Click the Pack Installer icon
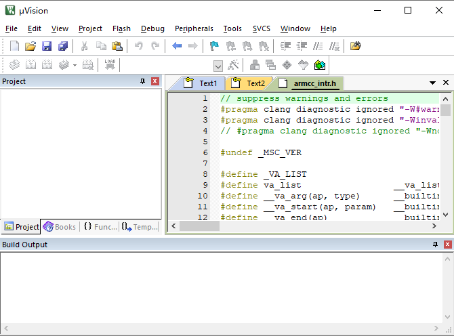 tap(321, 65)
